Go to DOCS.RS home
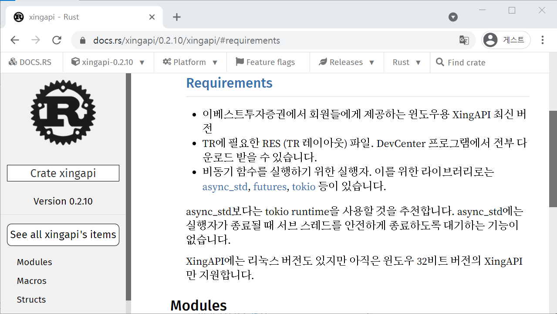This screenshot has height=314, width=557. click(x=30, y=62)
